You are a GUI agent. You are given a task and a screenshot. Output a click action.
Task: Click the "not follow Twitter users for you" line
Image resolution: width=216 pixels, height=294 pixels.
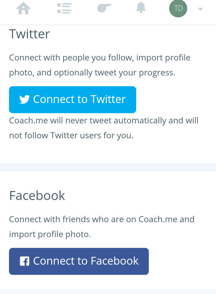(71, 135)
